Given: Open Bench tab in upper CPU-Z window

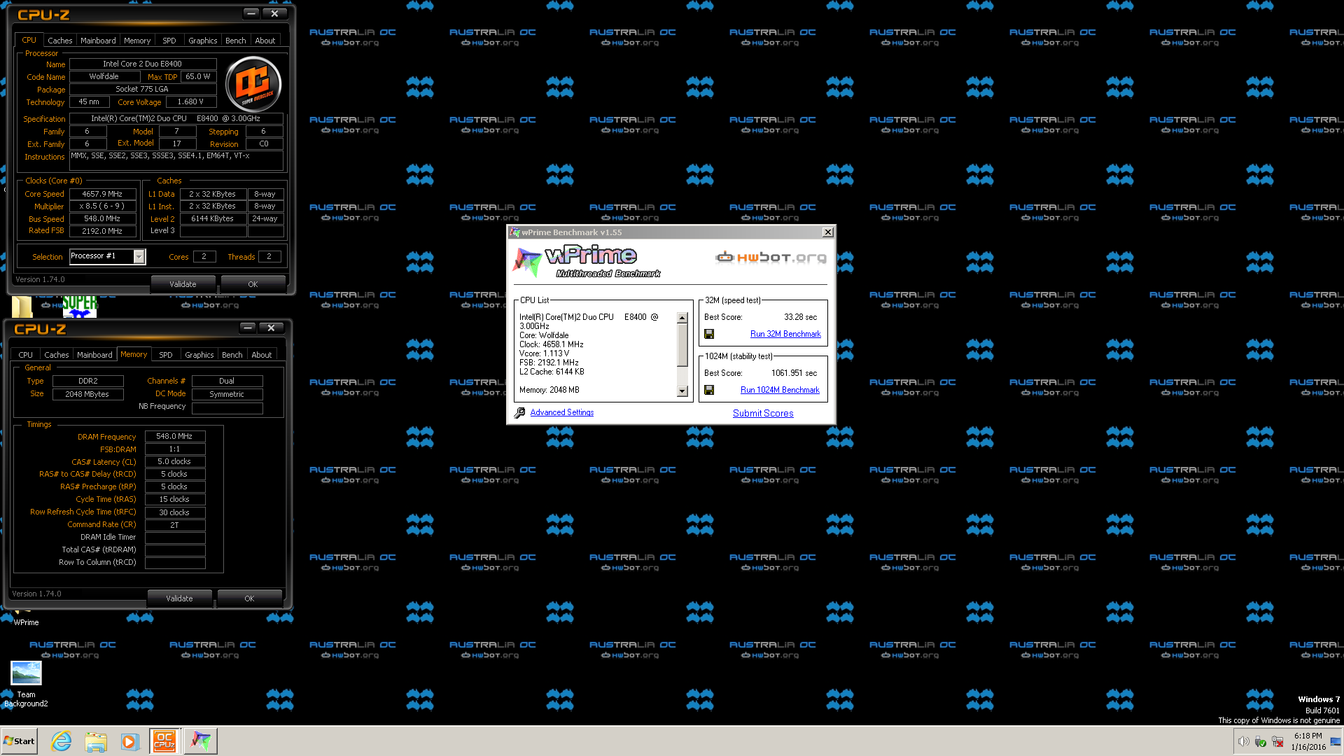Looking at the screenshot, I should [236, 41].
